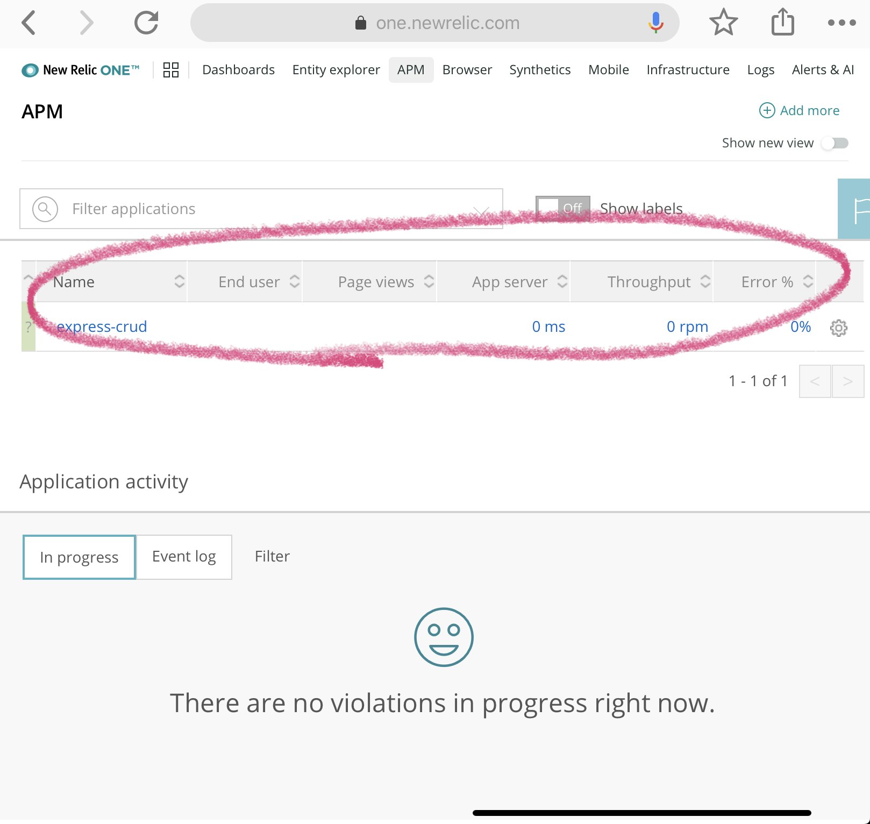Go forward with the browser forward arrow
The width and height of the screenshot is (870, 824).
pyautogui.click(x=87, y=23)
